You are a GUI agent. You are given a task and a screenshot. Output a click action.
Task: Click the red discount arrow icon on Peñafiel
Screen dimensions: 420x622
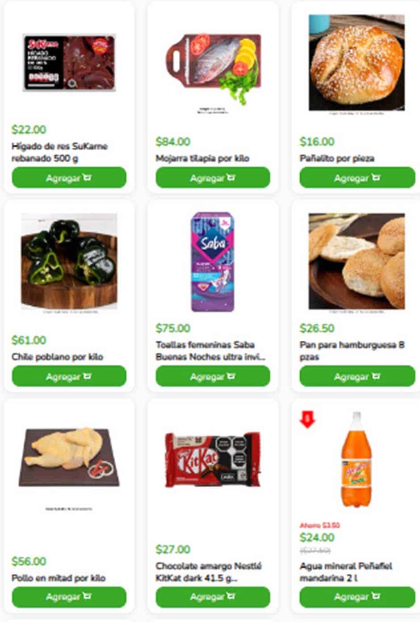point(307,419)
